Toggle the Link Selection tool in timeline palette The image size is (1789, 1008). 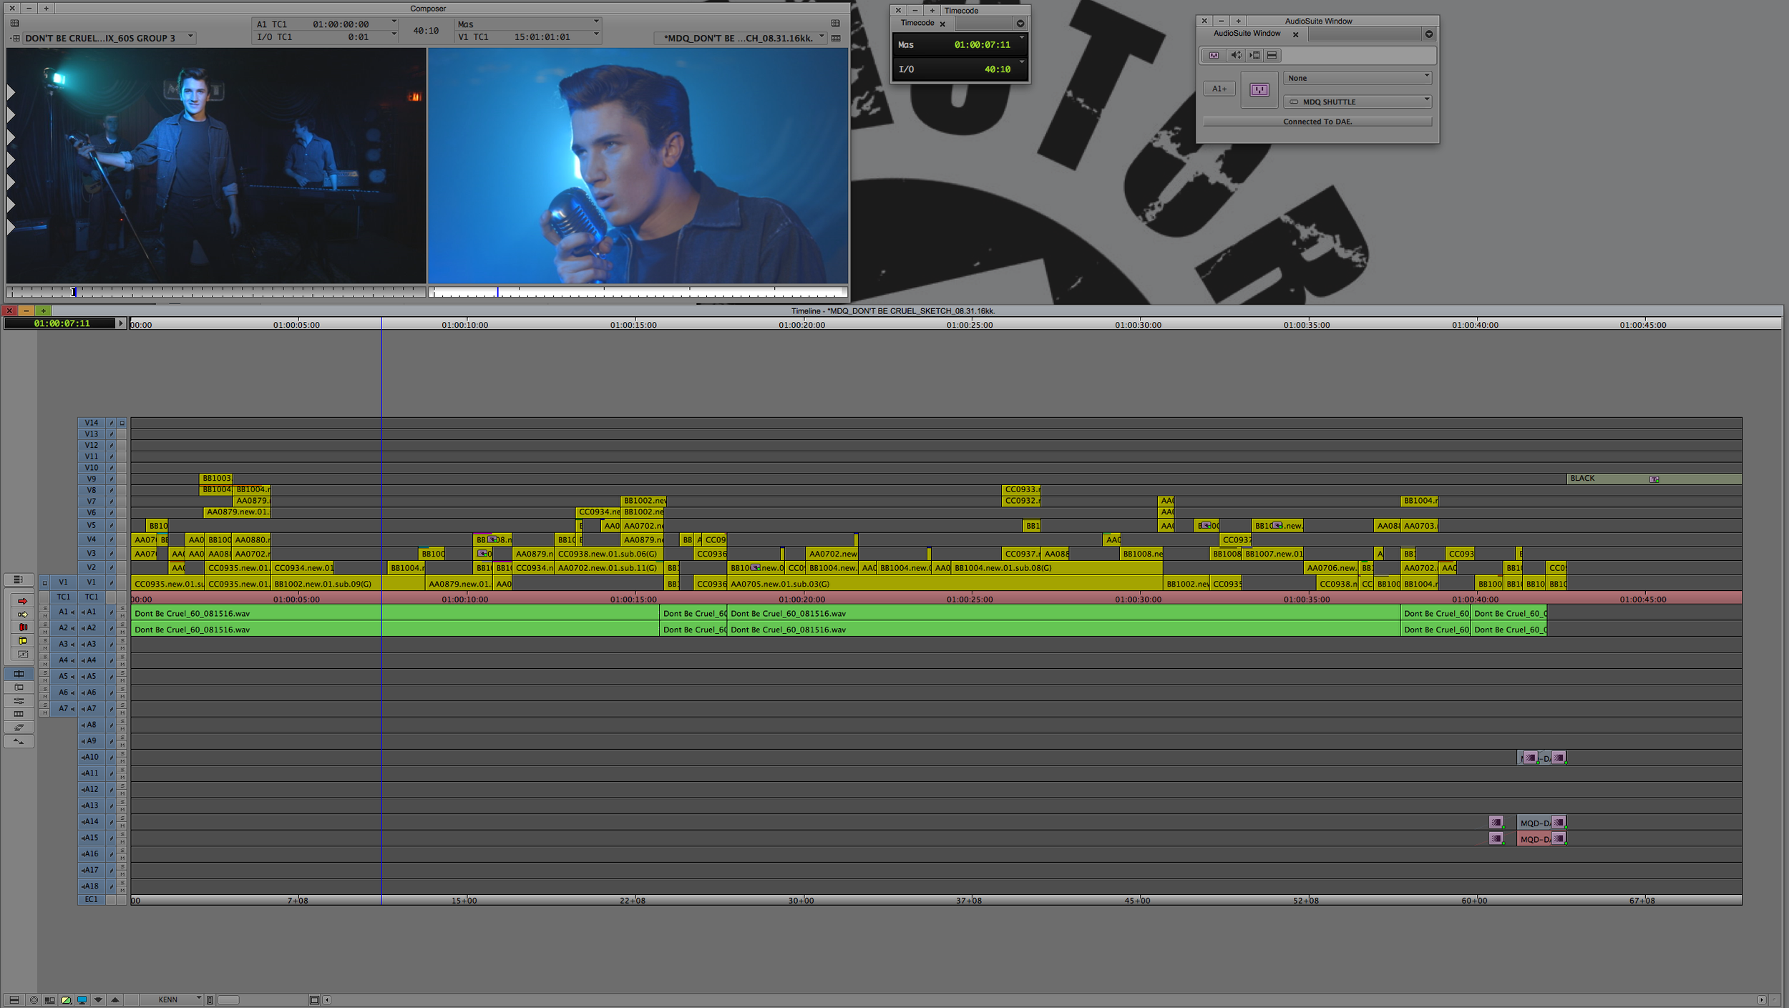pyautogui.click(x=19, y=728)
